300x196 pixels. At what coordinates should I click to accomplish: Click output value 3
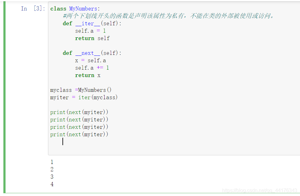(x=52, y=177)
